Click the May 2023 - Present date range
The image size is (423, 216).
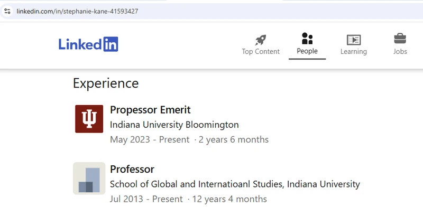tap(150, 139)
